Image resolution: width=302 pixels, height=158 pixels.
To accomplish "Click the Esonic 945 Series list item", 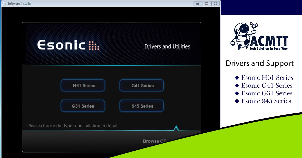I will [x=263, y=101].
